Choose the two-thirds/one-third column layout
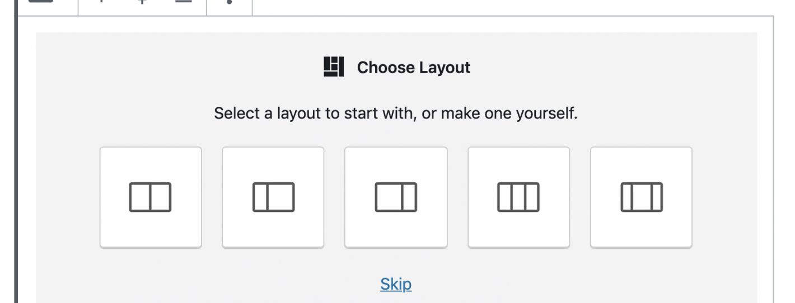The image size is (795, 303). (x=395, y=197)
